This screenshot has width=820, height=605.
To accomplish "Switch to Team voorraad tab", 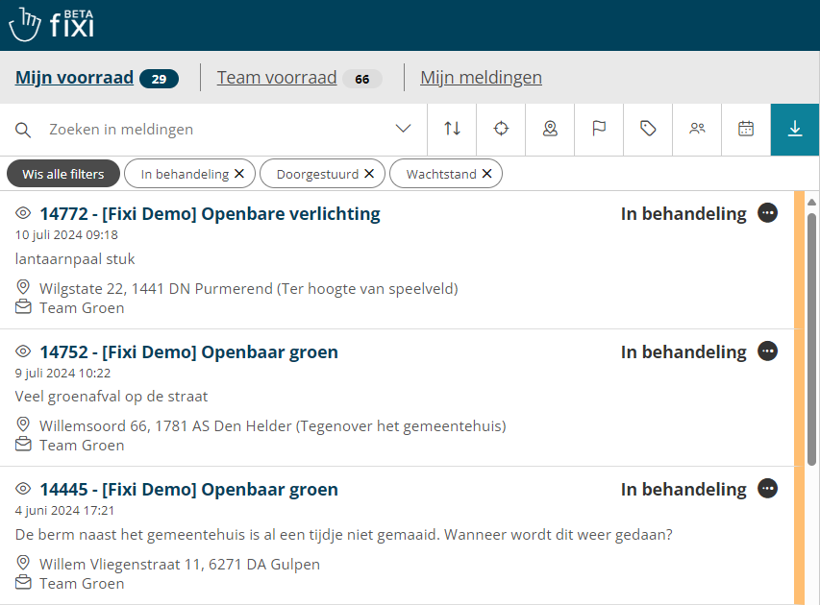I will coord(277,78).
